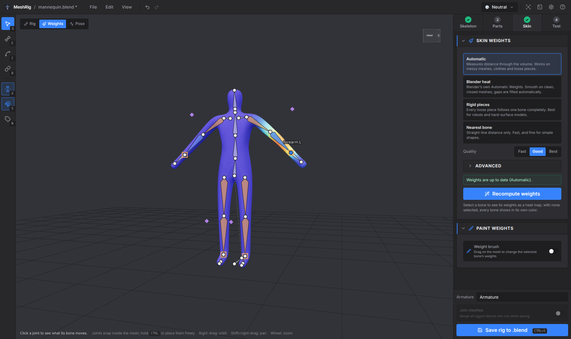Image resolution: width=571 pixels, height=339 pixels.
Task: Click the redo arrow icon
Action: (x=157, y=7)
